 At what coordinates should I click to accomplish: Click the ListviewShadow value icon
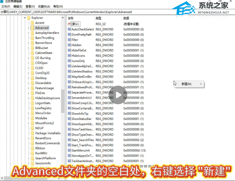(x=69, y=71)
